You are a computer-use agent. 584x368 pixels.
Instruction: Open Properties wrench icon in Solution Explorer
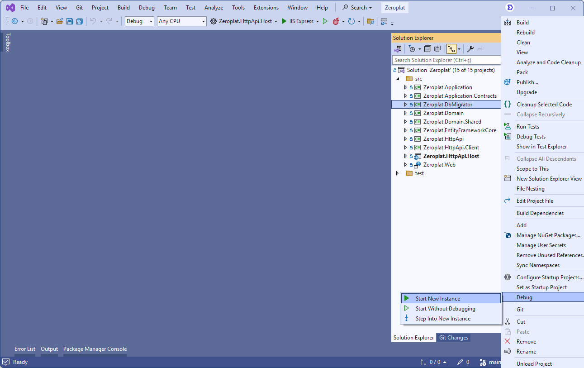(470, 49)
